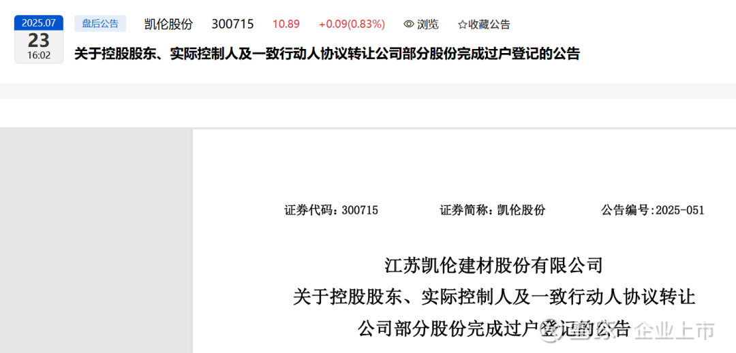
Task: Click the 收藏公告 text label
Action: click(x=489, y=24)
